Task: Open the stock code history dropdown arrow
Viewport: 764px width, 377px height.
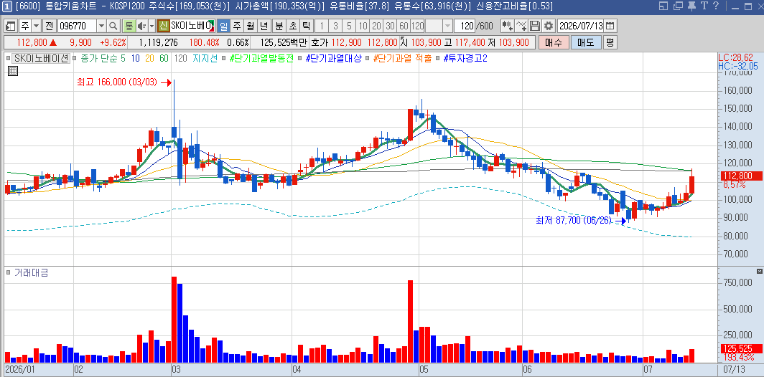Action: (101, 26)
